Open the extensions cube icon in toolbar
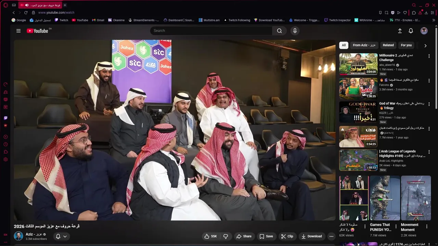The image size is (438, 246). pos(414,13)
